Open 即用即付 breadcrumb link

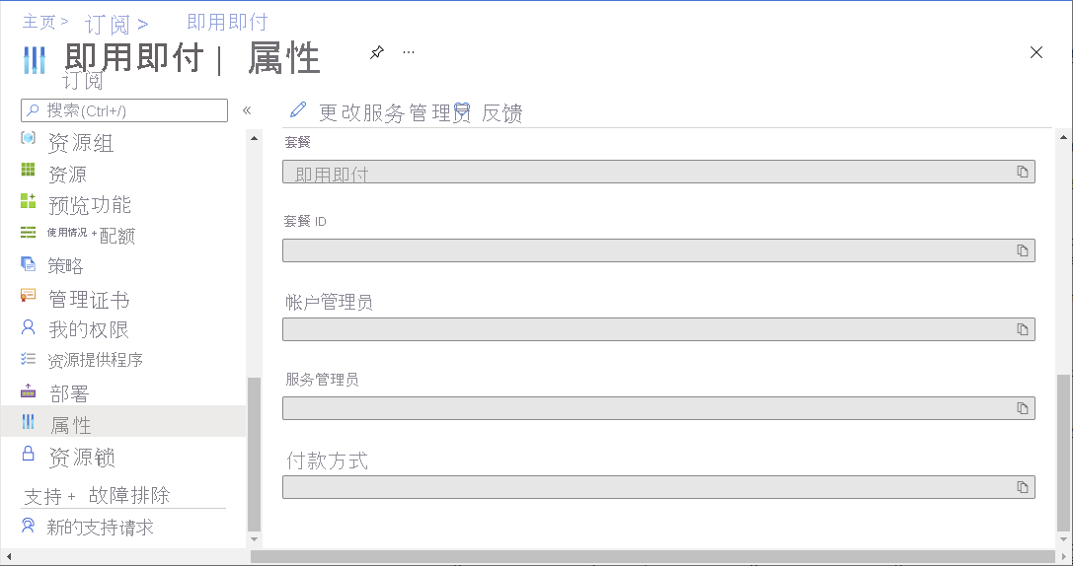[x=227, y=22]
